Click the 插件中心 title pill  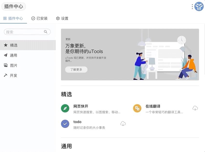coord(13,6)
